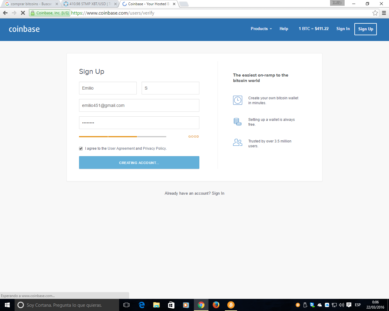Click the email field emilio451@gmail.com
Screen dimensions: 389x311
click(x=139, y=105)
